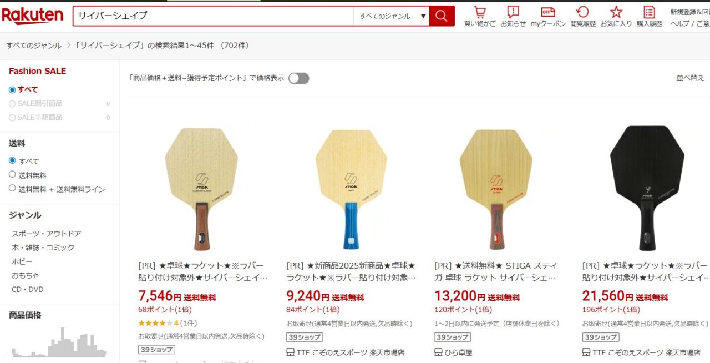
Task: Open the shopping cart icon
Action: (x=480, y=16)
